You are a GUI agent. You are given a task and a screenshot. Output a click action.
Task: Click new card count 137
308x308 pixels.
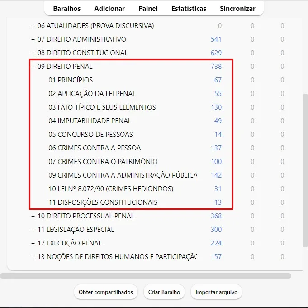216,148
